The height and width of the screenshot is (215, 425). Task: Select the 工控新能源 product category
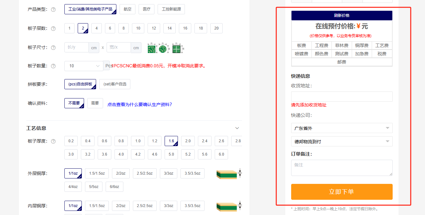[171, 9]
